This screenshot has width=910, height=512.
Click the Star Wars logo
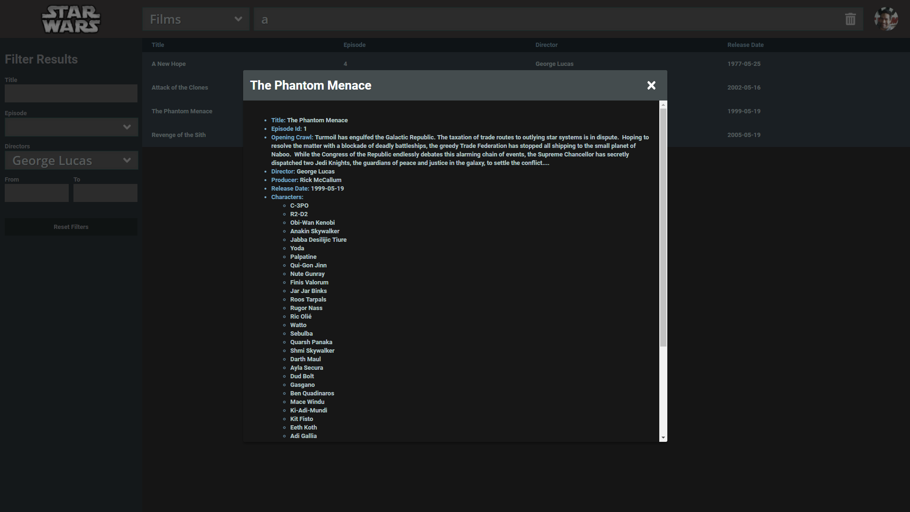(71, 19)
